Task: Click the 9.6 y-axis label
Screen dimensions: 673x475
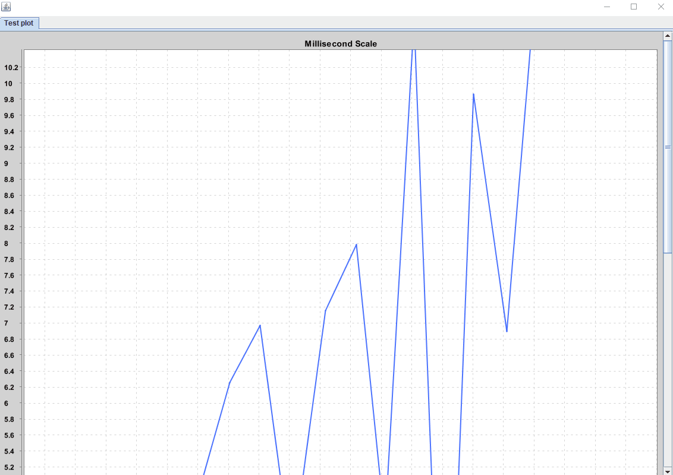Action: tap(9, 115)
